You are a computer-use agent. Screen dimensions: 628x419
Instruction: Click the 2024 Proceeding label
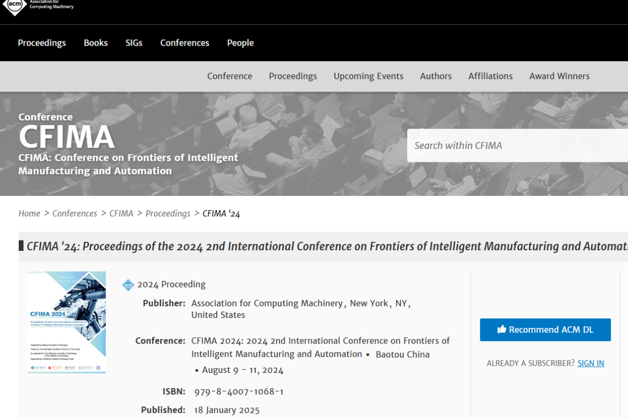(x=171, y=284)
